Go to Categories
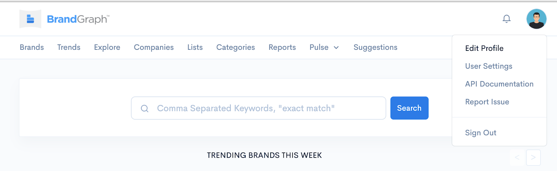The height and width of the screenshot is (171, 557). [x=236, y=47]
